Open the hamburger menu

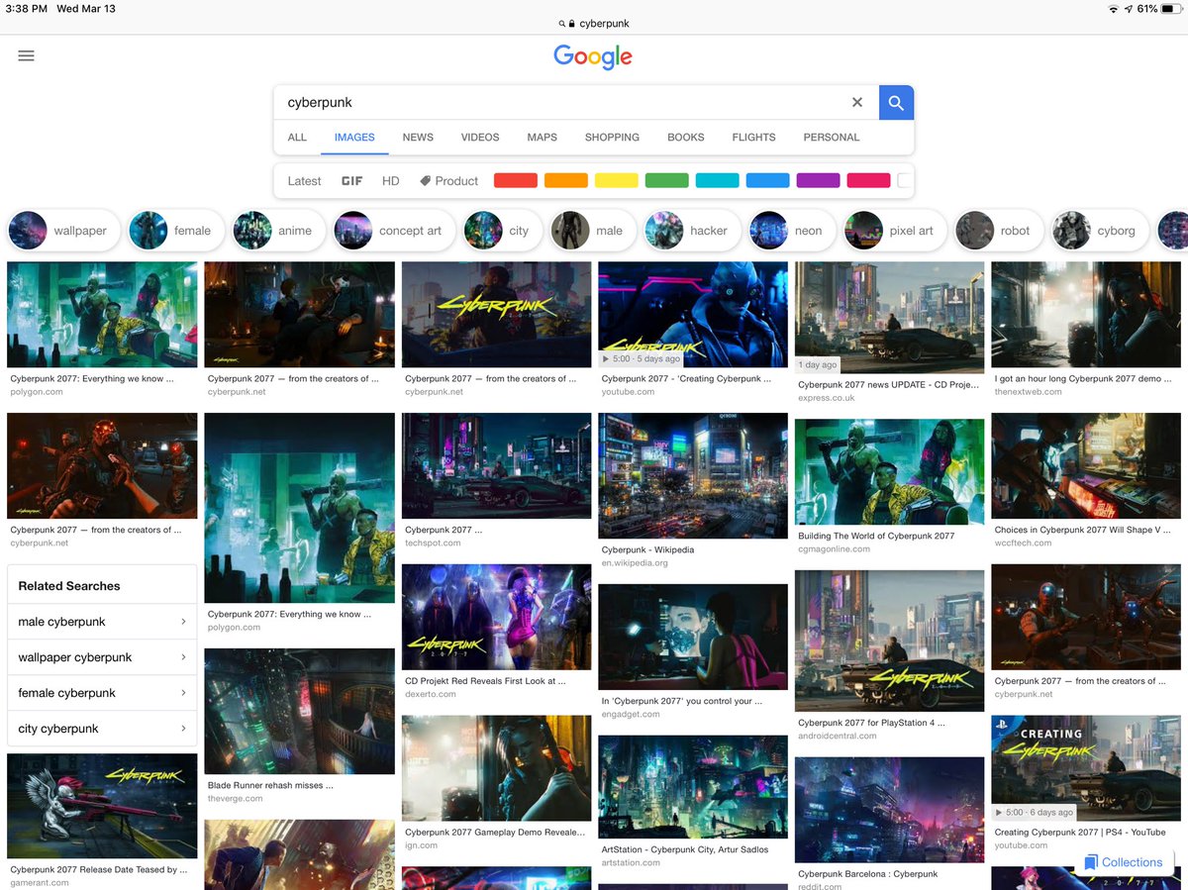pos(27,55)
